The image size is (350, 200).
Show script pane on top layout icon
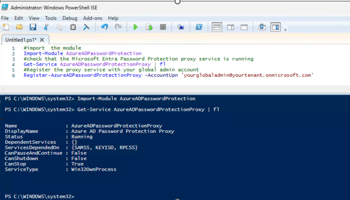point(217,27)
